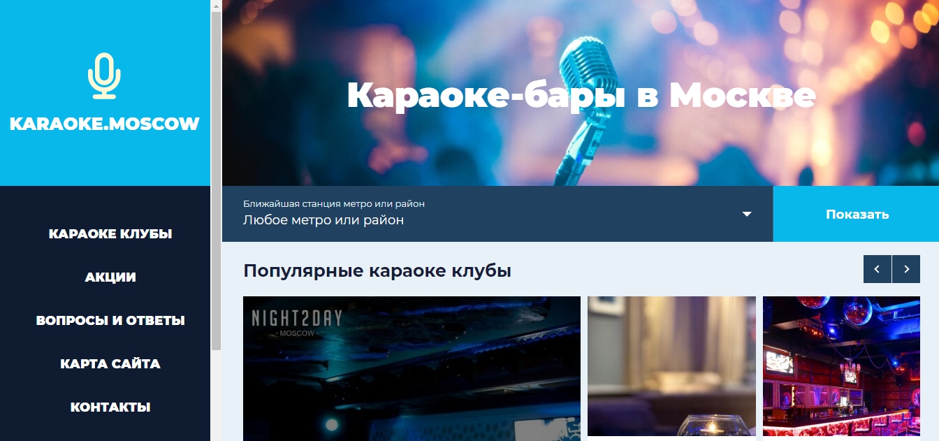Open the Караоке клубы menu item
The image size is (939, 441).
[110, 234]
